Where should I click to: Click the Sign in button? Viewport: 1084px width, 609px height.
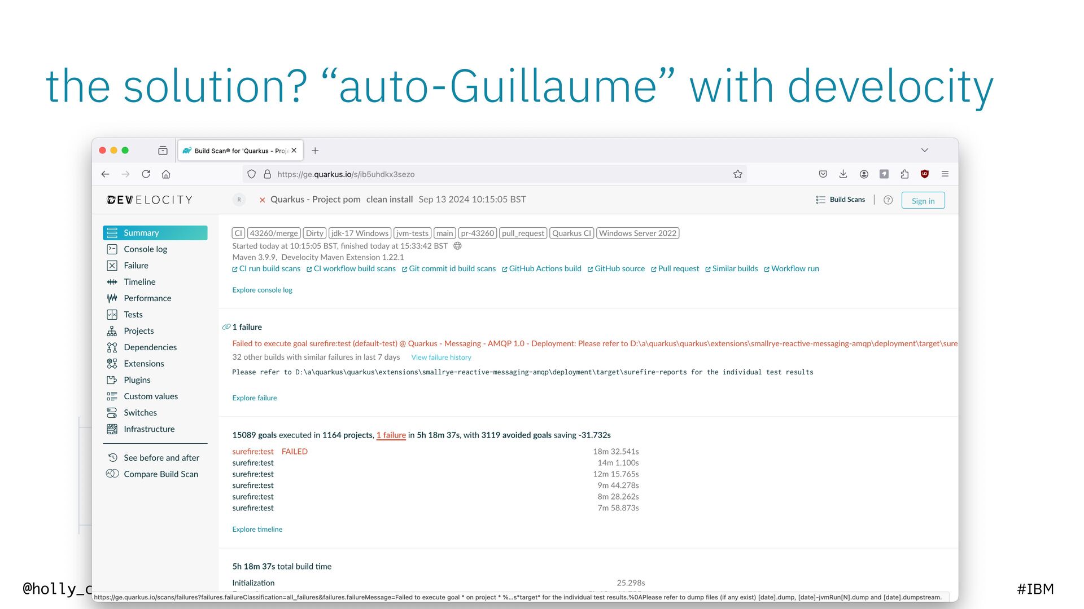[x=923, y=201]
